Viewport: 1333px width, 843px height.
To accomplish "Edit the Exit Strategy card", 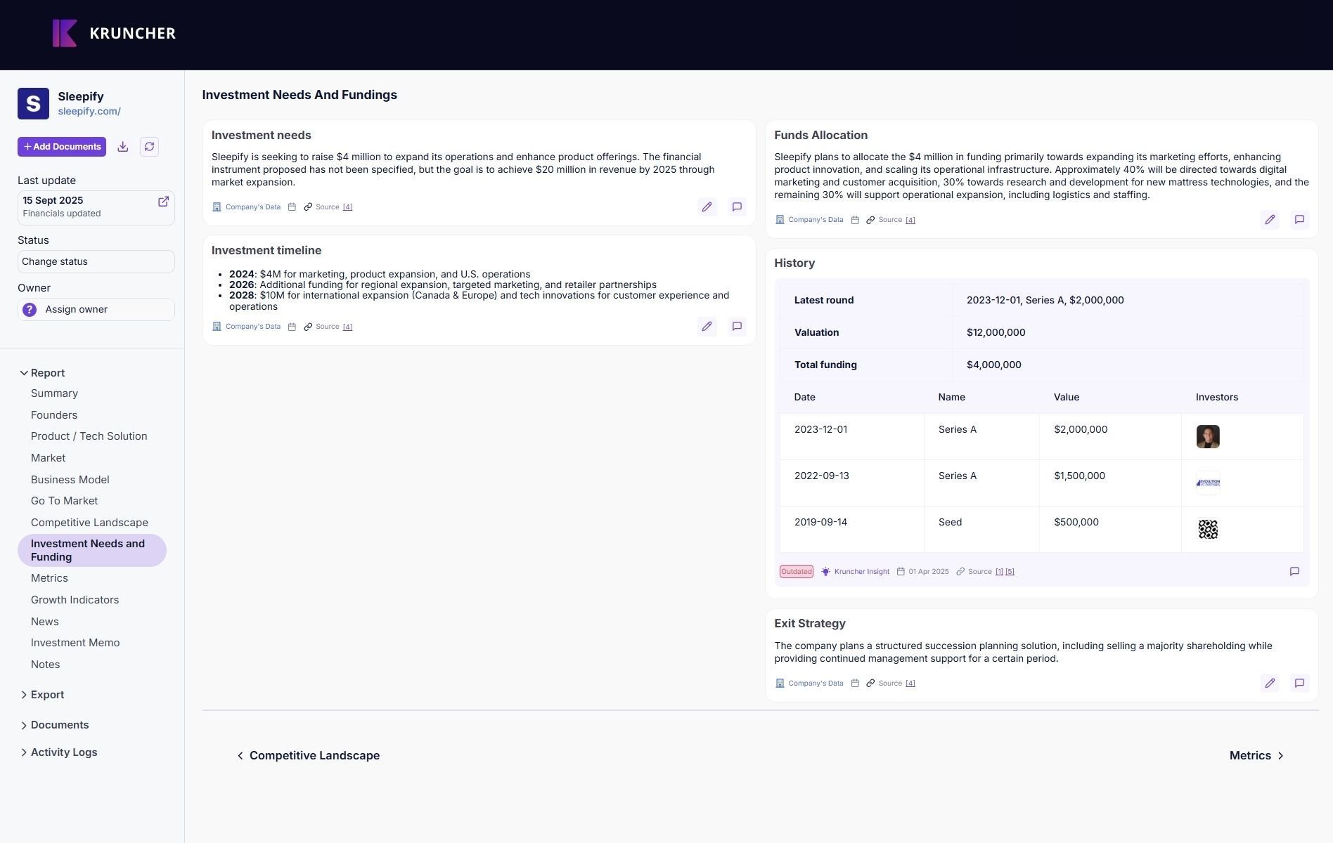I will (1269, 684).
